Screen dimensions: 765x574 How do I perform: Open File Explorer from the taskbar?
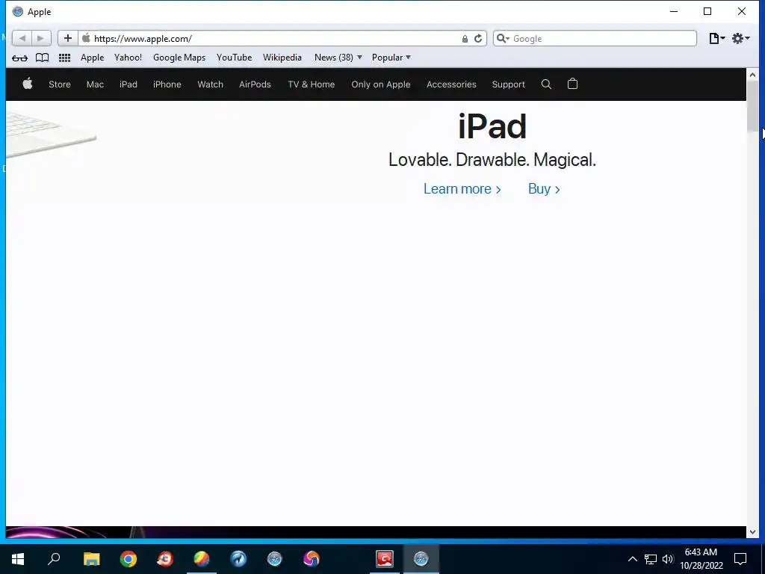pos(91,559)
